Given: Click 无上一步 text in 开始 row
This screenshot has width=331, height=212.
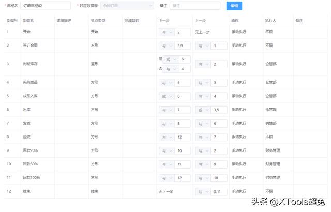Looking at the screenshot, I should coord(202,32).
